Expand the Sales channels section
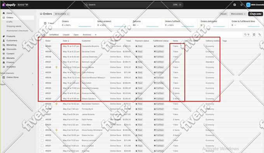Viewport: 264px width, 153px height. [x=33, y=73]
